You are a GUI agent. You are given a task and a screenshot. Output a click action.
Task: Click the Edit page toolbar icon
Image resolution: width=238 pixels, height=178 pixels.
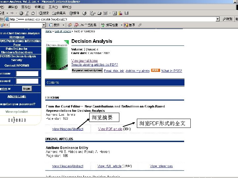coord(105,13)
